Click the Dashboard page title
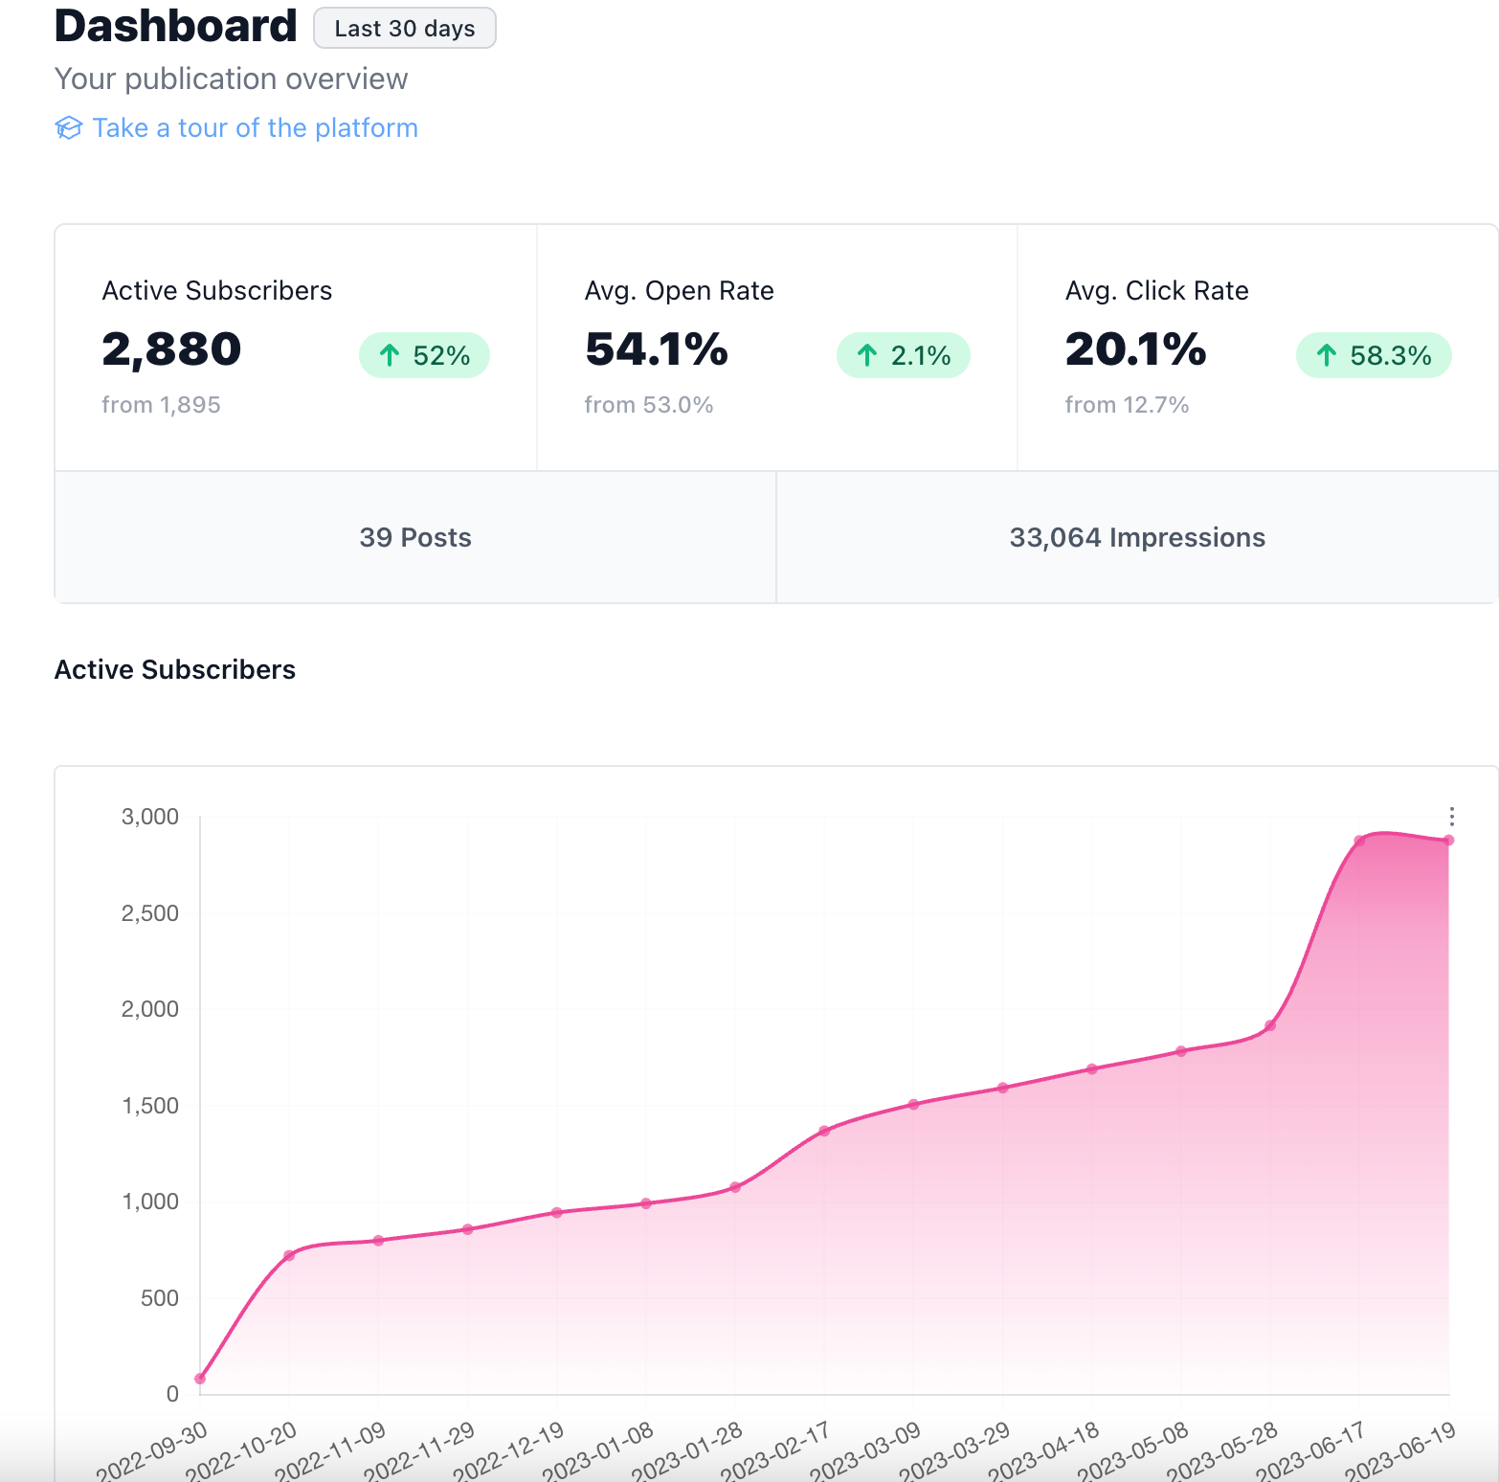Screen dimensions: 1499x1482 point(175,26)
